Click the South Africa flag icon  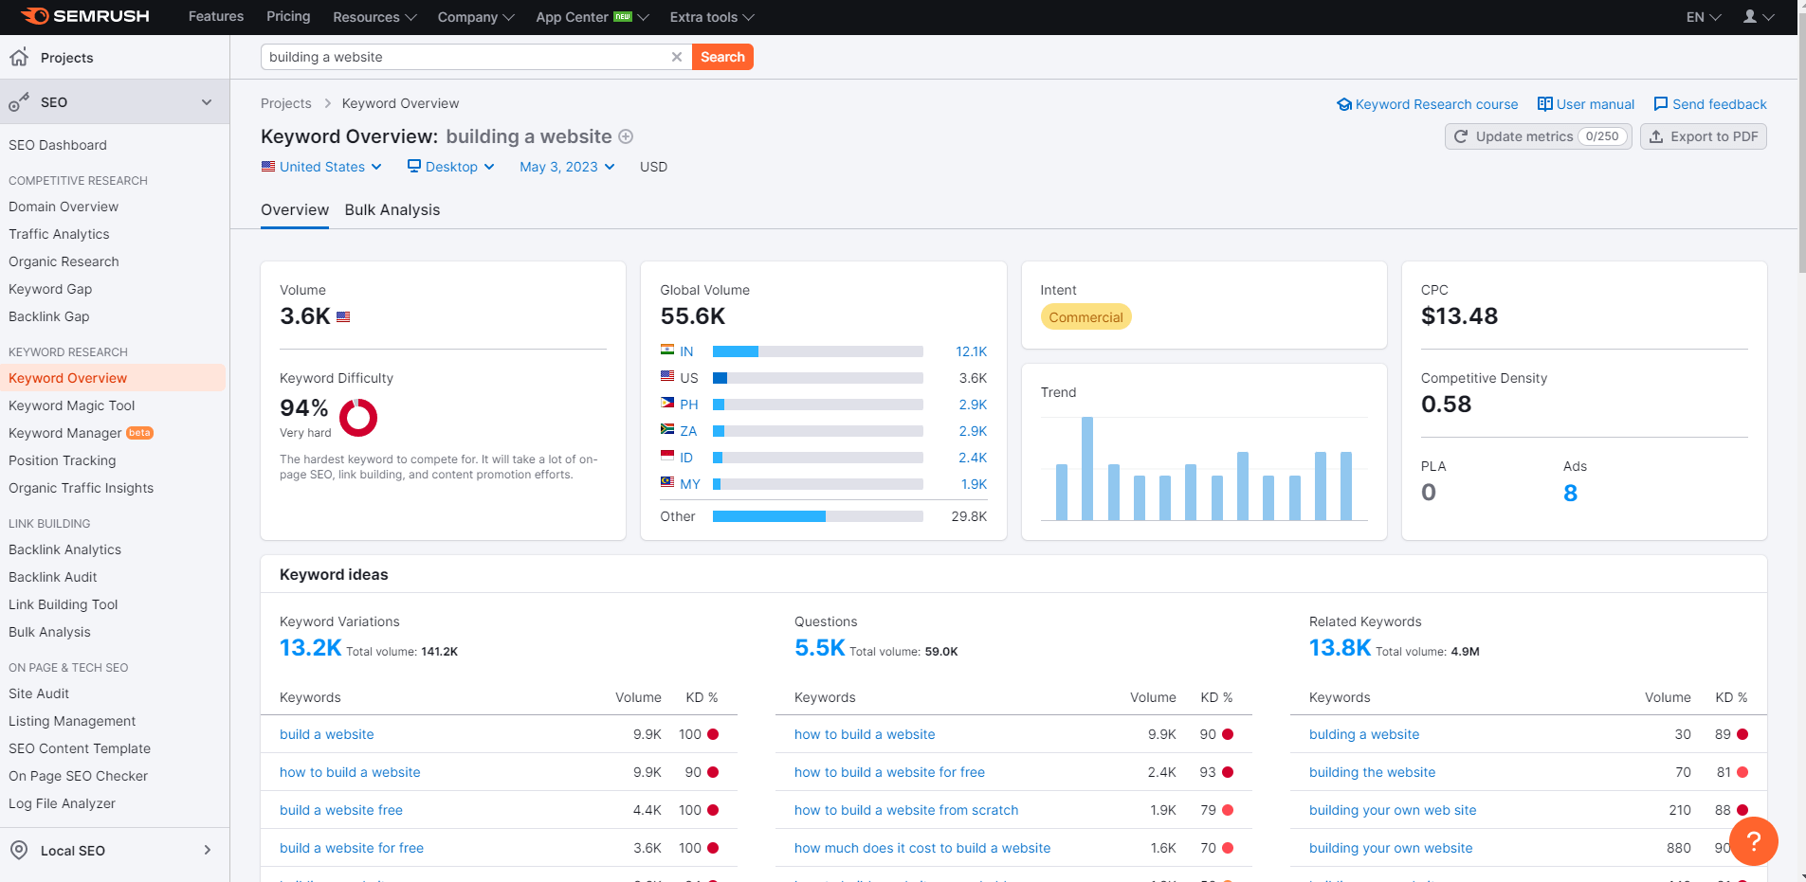pyautogui.click(x=667, y=429)
